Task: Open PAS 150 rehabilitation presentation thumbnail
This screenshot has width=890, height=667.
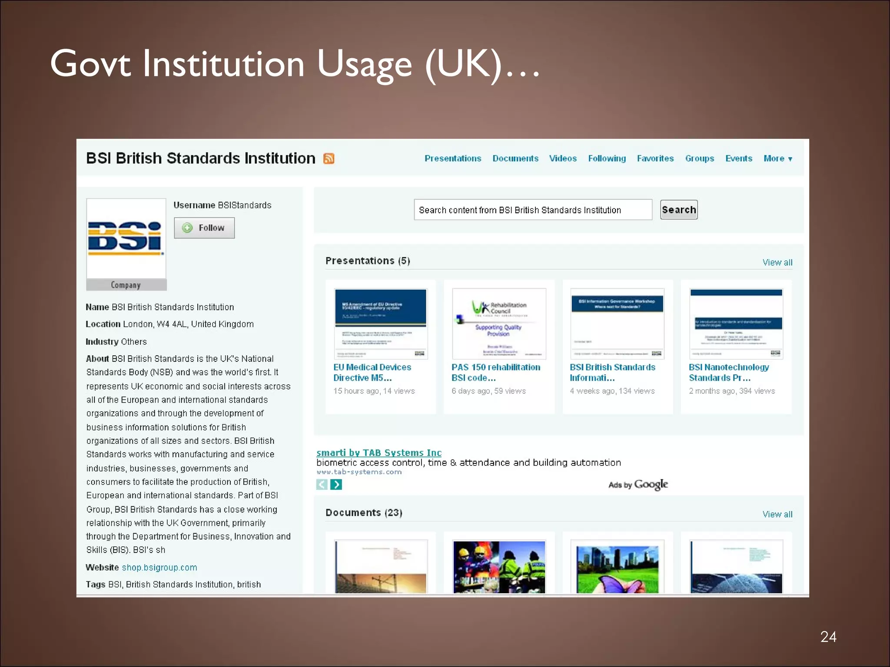Action: [499, 324]
